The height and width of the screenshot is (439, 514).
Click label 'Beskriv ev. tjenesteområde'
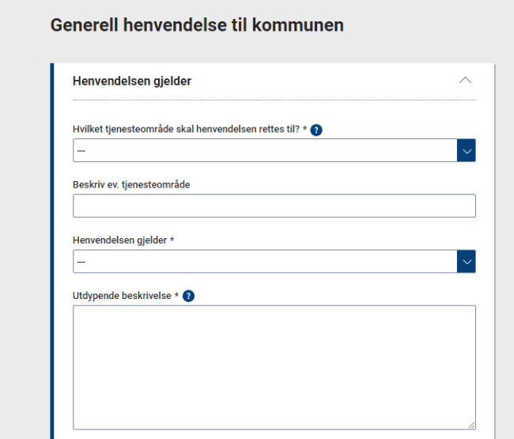131,184
